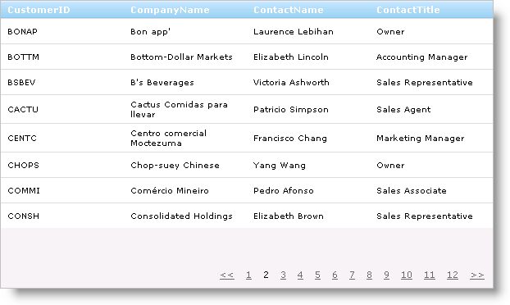Select the BONAP customer row

point(247,31)
